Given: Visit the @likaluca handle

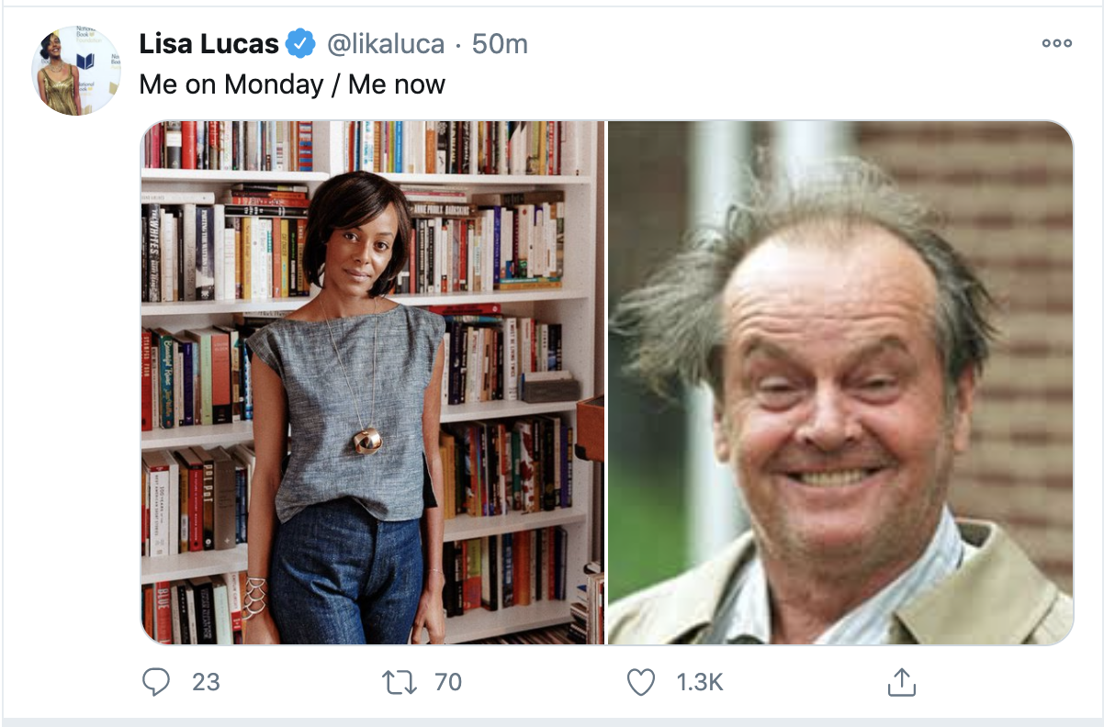Looking at the screenshot, I should coord(386,43).
